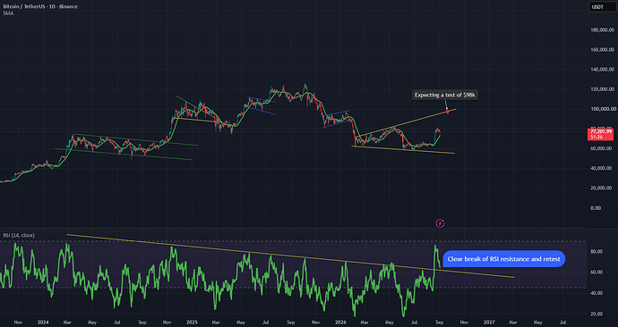
Task: Click the 40,000.00 price axis label
Action: tap(601, 168)
